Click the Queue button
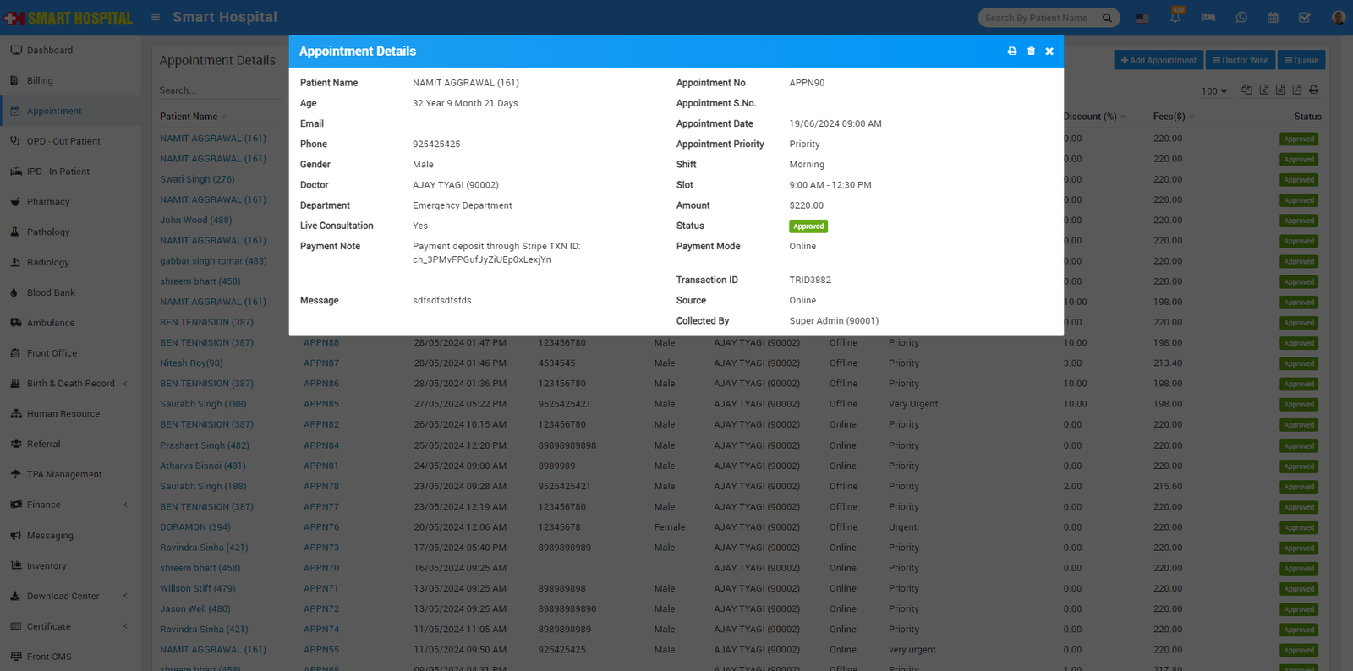 [x=1301, y=60]
